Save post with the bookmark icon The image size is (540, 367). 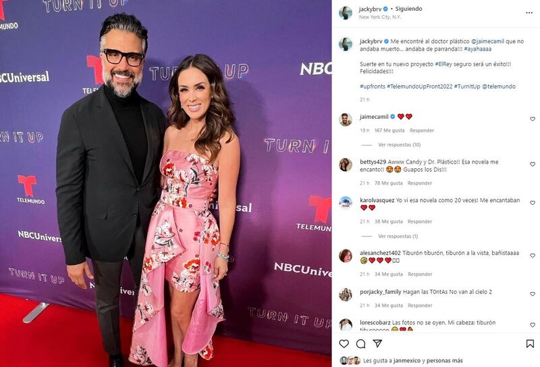click(x=530, y=343)
